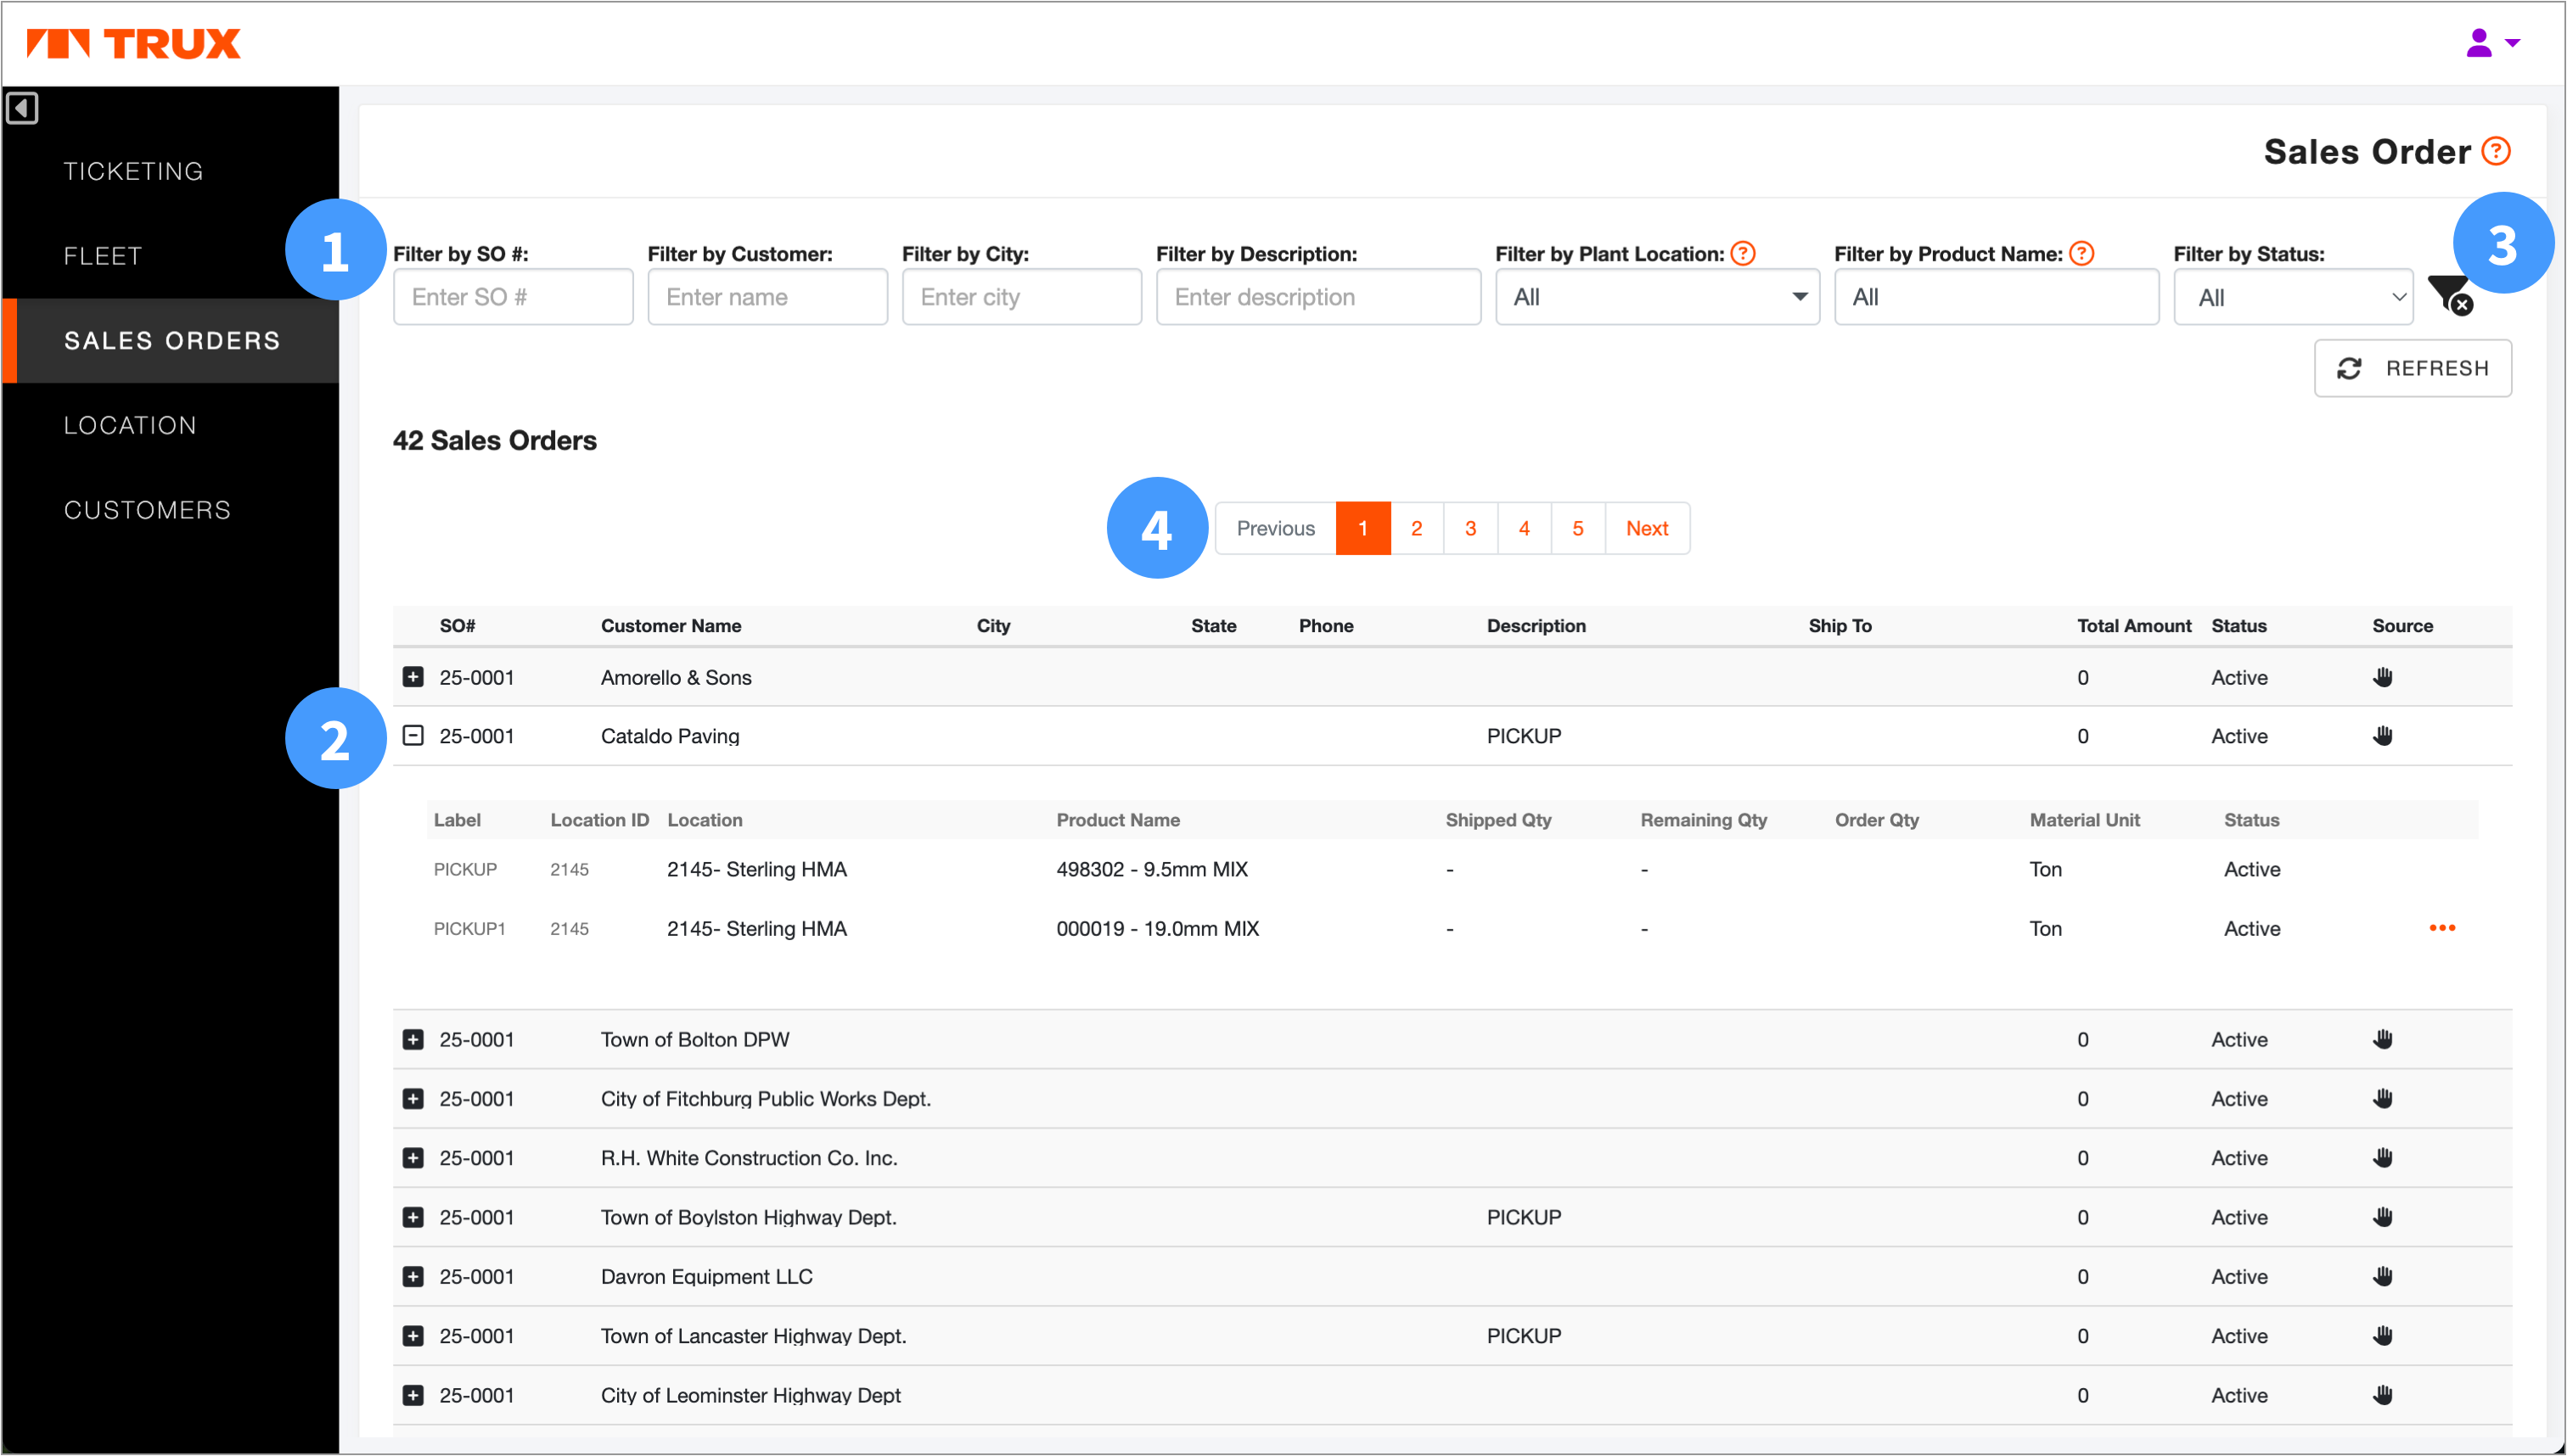The height and width of the screenshot is (1456, 2567).
Task: Click the TRUX logo
Action: point(133,43)
